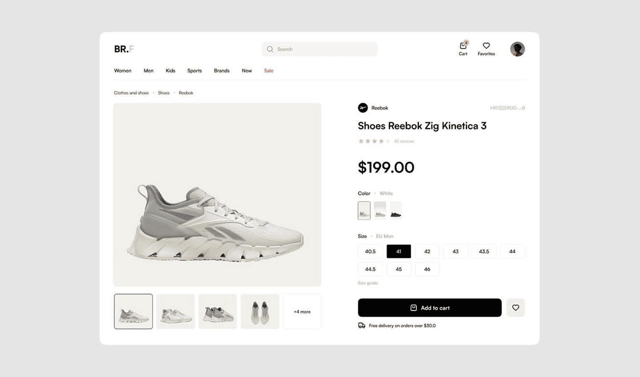Click the search magnifier icon

tap(270, 49)
